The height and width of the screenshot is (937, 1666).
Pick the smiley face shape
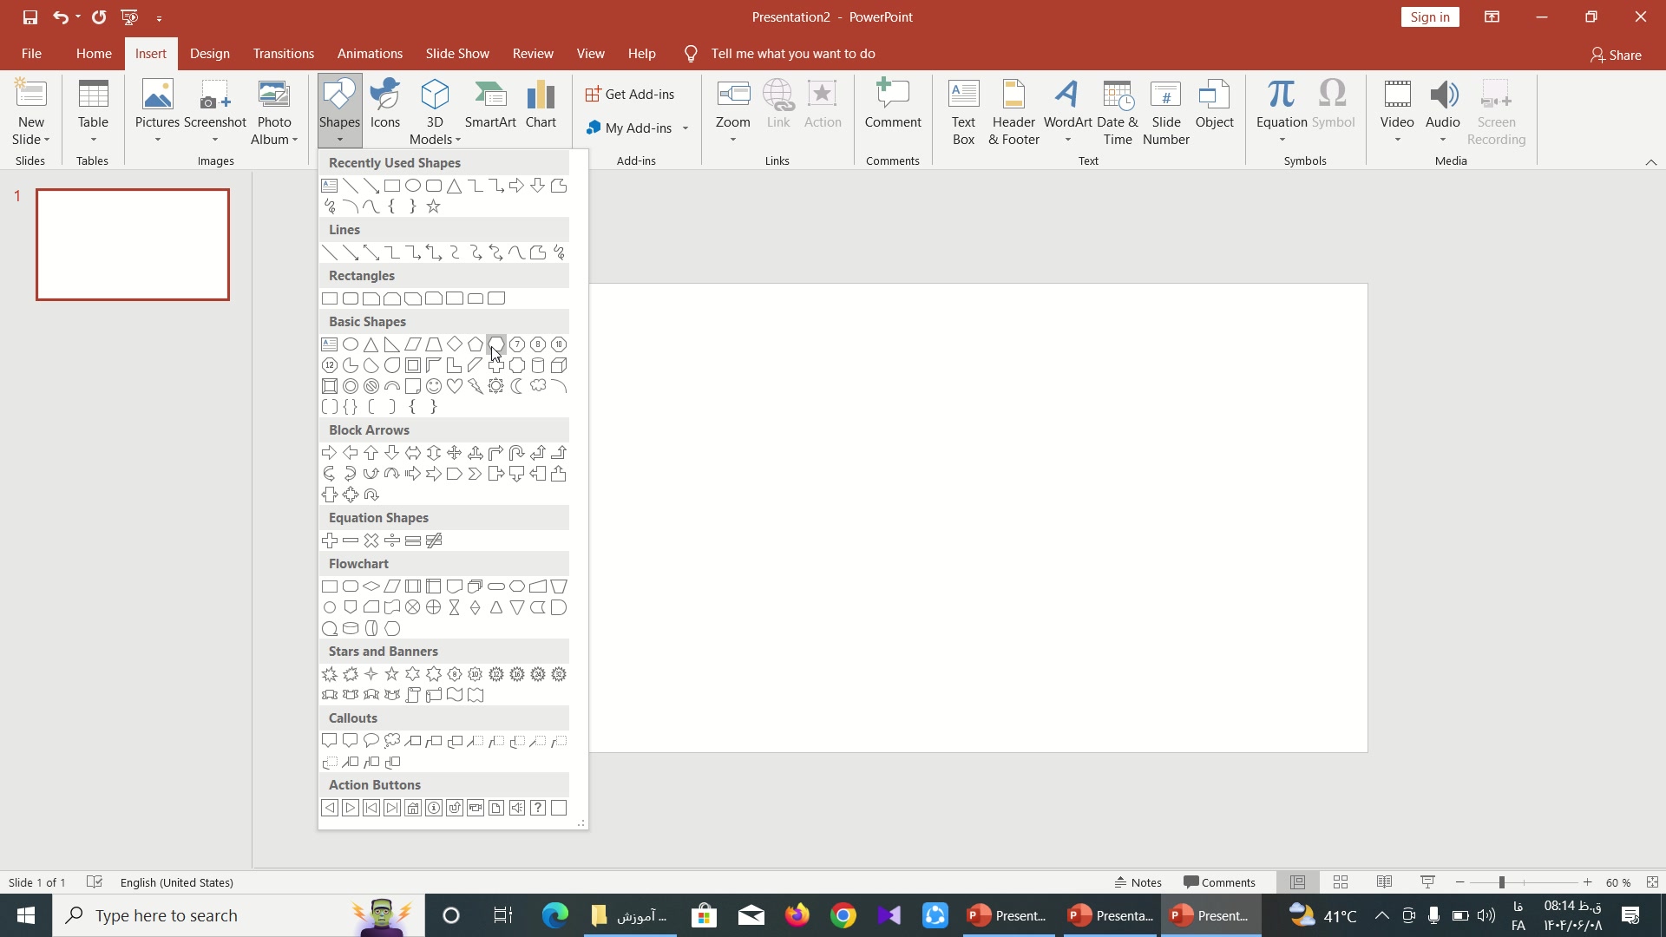[x=434, y=386]
